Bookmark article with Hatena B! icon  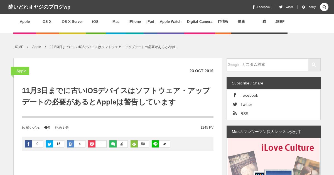point(71,144)
